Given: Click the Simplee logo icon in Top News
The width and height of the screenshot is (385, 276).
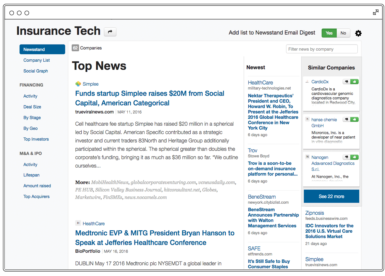Looking at the screenshot, I should tap(78, 84).
